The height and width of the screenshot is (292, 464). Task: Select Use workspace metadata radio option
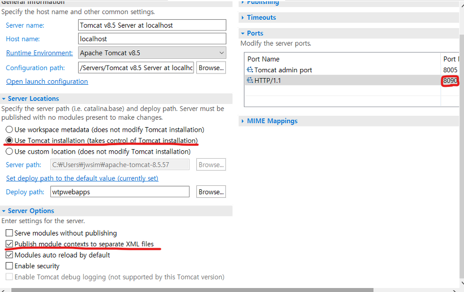click(9, 129)
